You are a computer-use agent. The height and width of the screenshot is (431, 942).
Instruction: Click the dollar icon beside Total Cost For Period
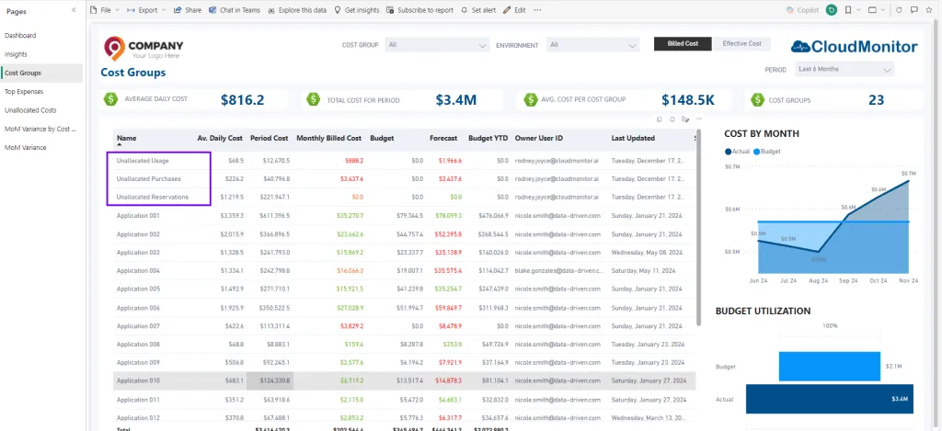(x=313, y=99)
